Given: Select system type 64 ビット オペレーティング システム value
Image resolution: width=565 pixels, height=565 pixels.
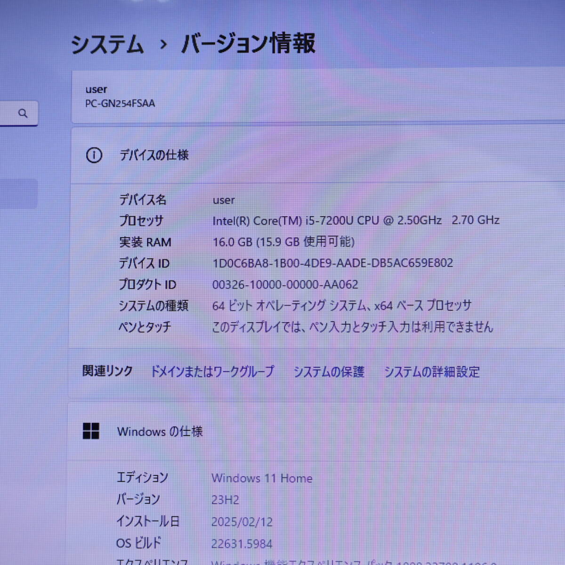Looking at the screenshot, I should pyautogui.click(x=342, y=306).
